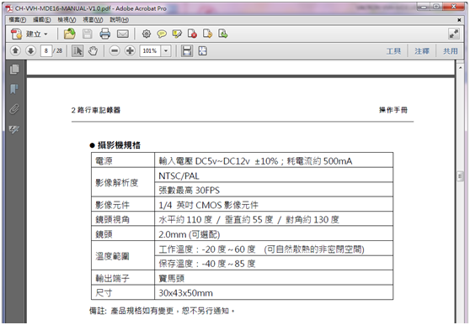Toggle read mode with the expand icon
The height and width of the screenshot is (325, 470).
[x=454, y=34]
